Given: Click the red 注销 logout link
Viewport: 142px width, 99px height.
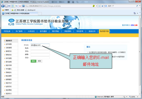Looking at the screenshot, I should tap(136, 25).
